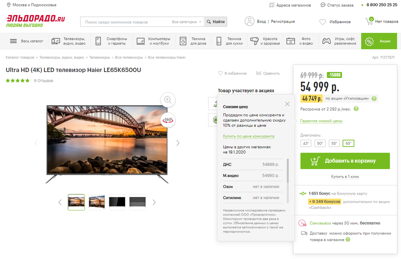Click the washing machine category icon
Image resolution: width=401 pixels, height=259 pixels.
[183, 41]
